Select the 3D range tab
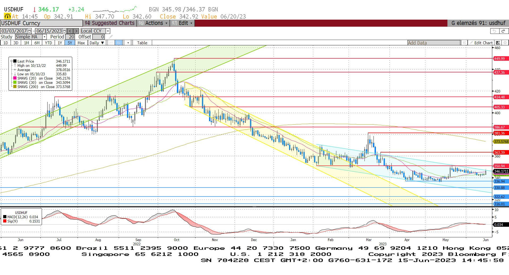The image size is (509, 275). pyautogui.click(x=16, y=43)
